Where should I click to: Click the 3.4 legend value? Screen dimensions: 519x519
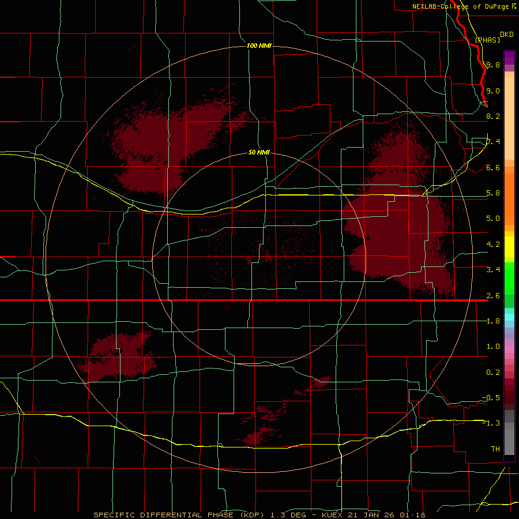[493, 270]
